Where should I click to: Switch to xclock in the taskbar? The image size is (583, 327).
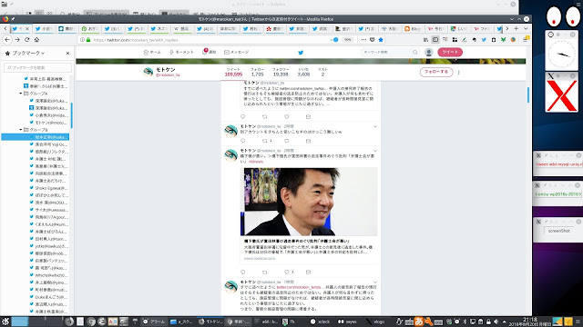pos(320,322)
